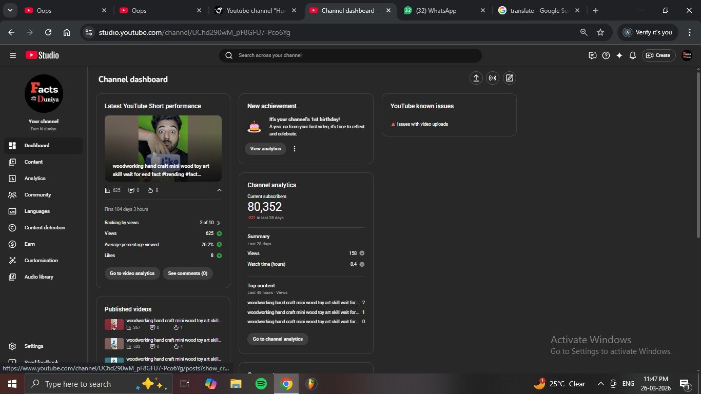
Task: Open Issues with video uploads link
Action: pos(422,124)
